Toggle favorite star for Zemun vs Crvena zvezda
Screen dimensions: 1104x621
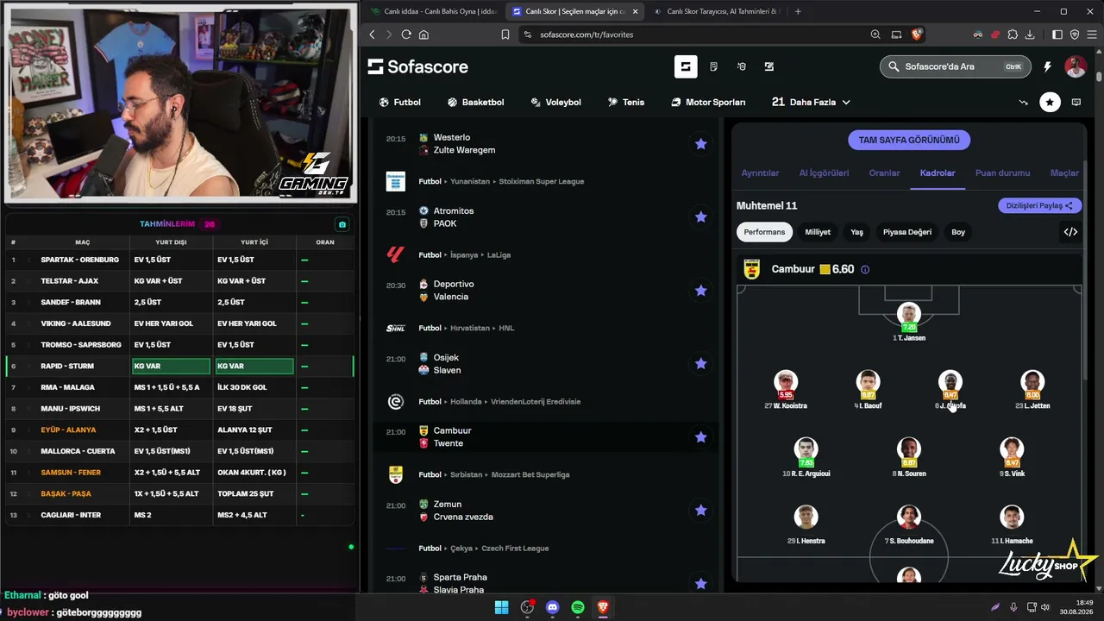701,511
